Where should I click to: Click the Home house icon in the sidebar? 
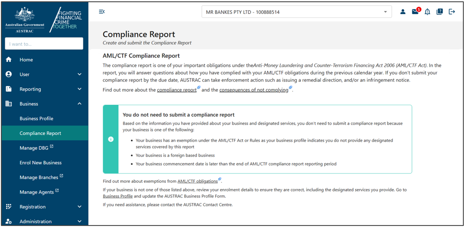pos(9,60)
